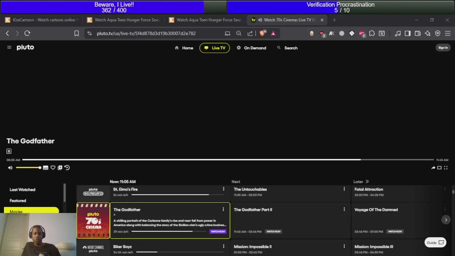Select the Pluto 70s Cinema channel thumbnail
The image size is (455, 256).
point(93,220)
